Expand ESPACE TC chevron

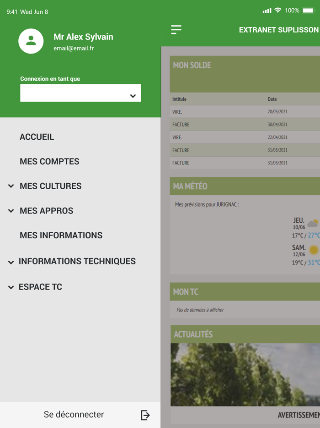[x=11, y=287]
